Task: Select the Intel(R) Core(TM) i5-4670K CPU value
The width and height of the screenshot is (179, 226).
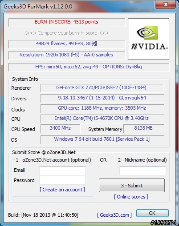Action: (102, 118)
